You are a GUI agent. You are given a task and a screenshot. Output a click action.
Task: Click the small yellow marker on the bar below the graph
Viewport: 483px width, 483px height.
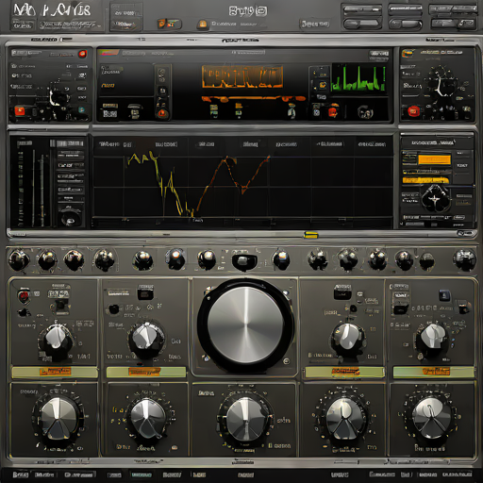[310, 235]
